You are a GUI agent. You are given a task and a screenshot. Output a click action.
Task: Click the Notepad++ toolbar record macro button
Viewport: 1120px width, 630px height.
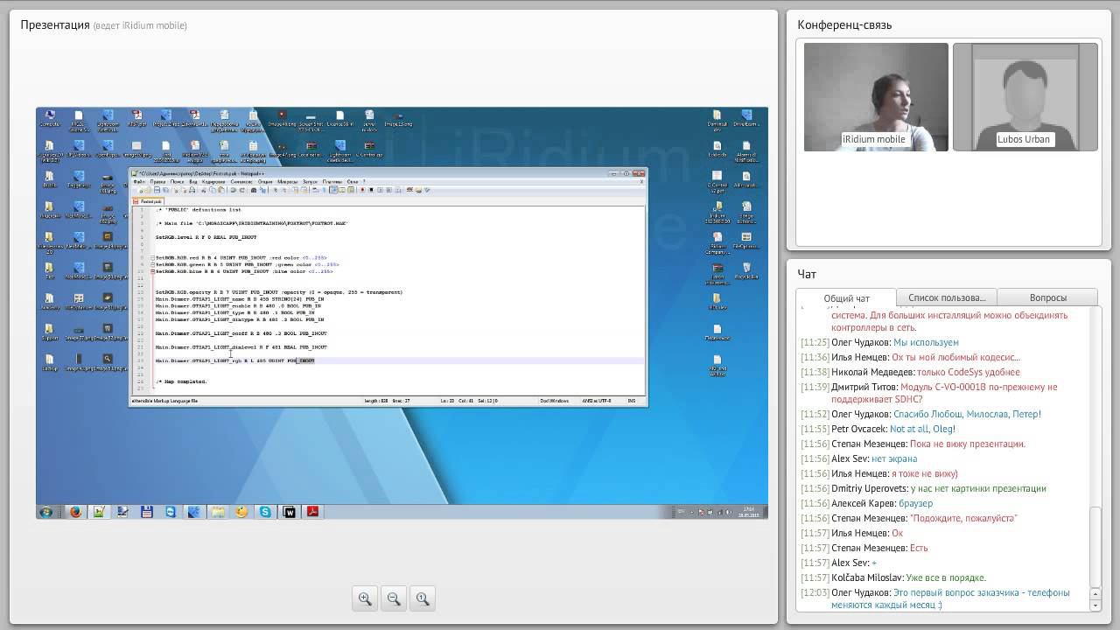362,190
